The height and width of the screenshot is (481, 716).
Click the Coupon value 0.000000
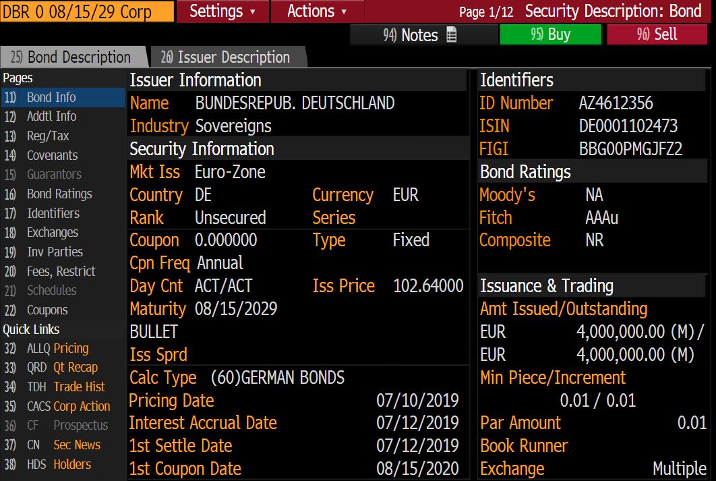(226, 240)
